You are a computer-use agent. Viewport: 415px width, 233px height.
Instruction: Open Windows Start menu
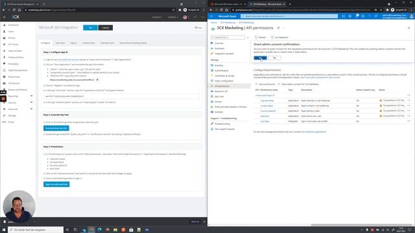point(4,230)
